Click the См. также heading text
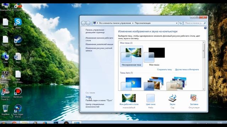227x127 pixels. 90,93
